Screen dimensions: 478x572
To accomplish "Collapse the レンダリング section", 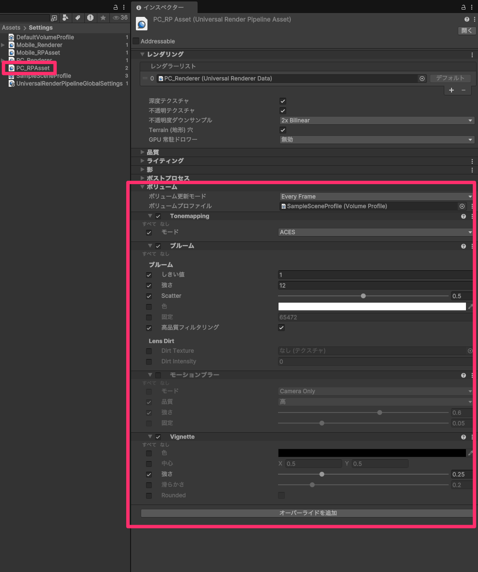I will 142,54.
